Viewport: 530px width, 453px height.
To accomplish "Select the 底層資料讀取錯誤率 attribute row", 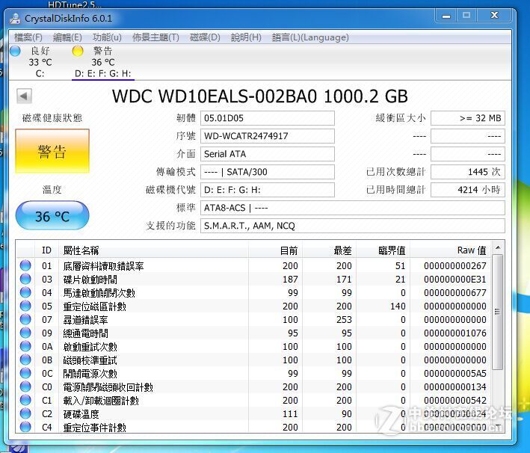I will 253,265.
